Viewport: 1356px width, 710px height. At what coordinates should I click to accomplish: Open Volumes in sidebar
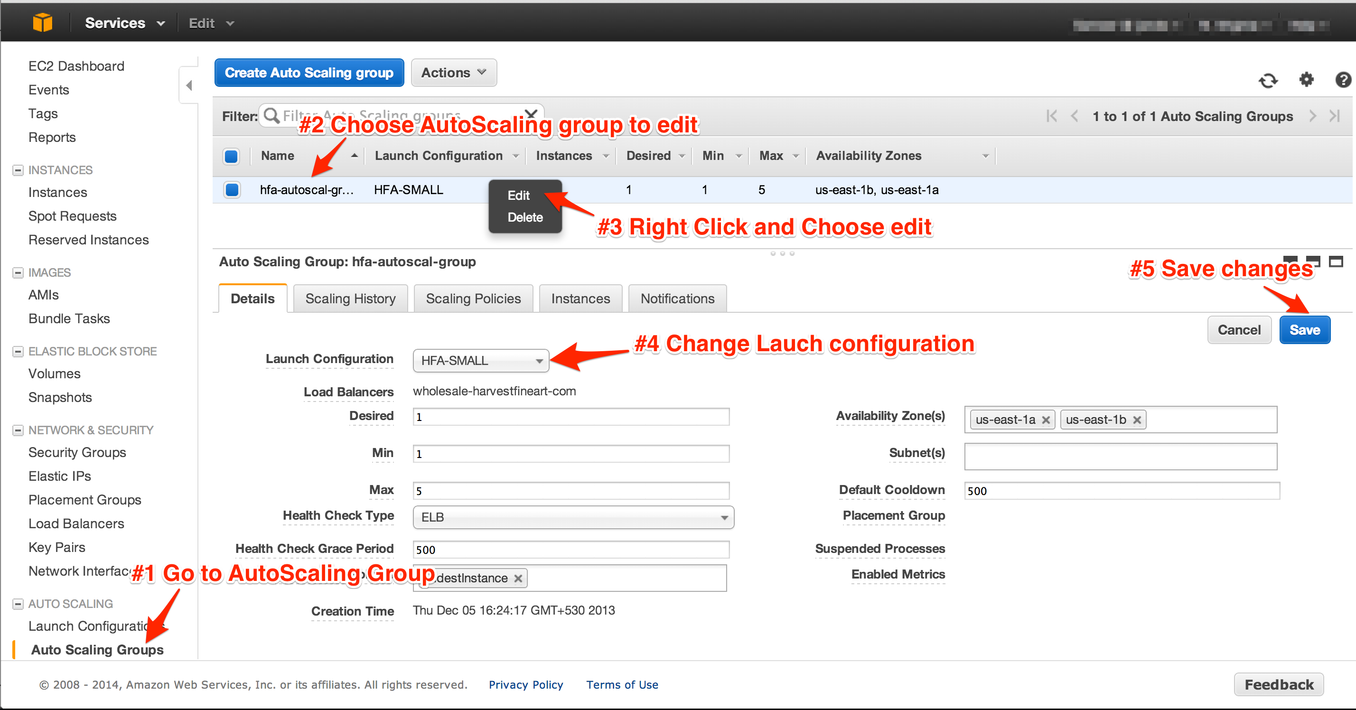pos(54,373)
